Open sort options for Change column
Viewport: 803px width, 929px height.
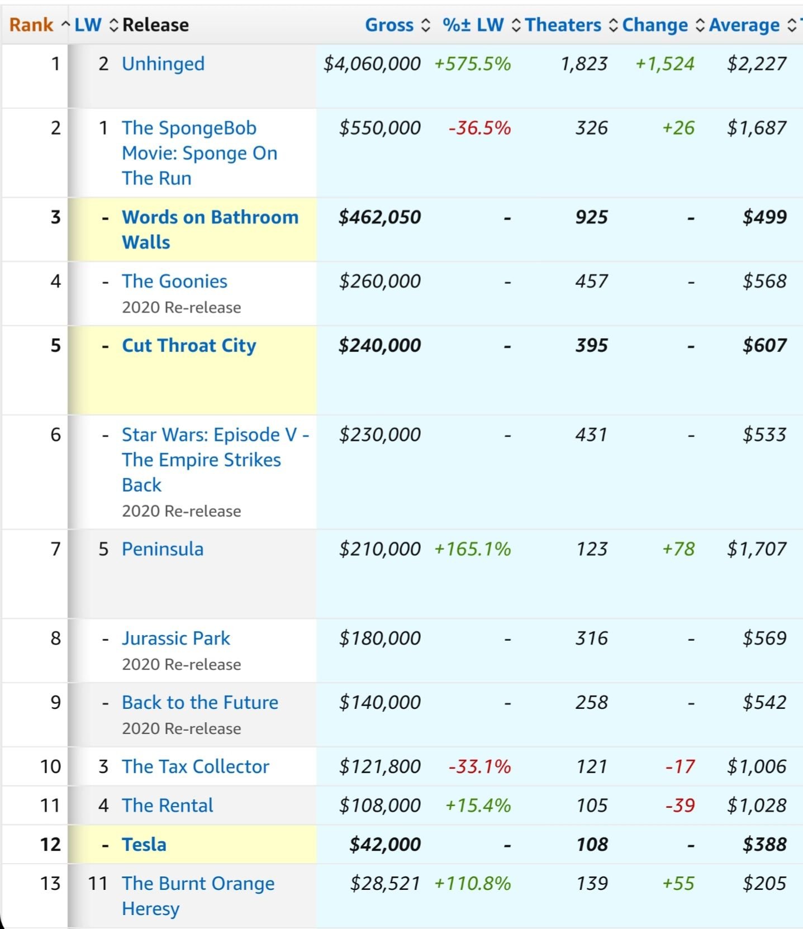point(699,24)
